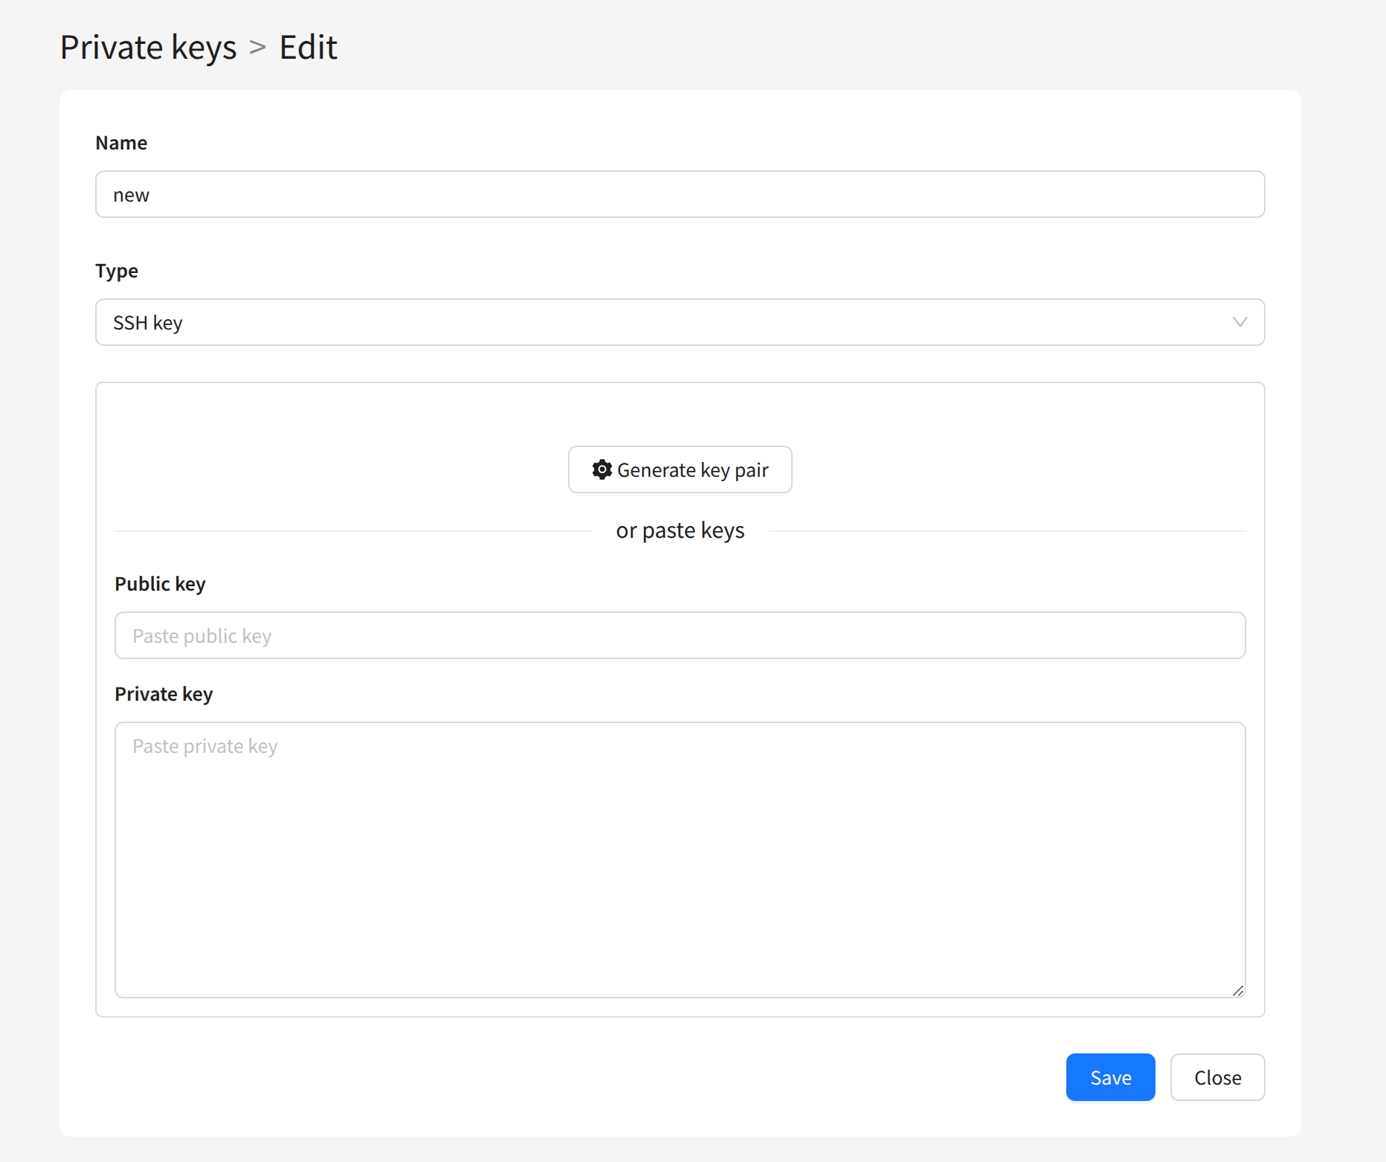Click the Type field label
The width and height of the screenshot is (1386, 1162).
(117, 271)
